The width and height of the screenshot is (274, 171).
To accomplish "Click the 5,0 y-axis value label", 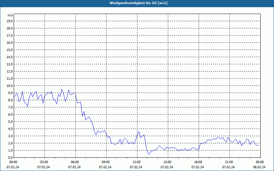I will click(x=10, y=121).
